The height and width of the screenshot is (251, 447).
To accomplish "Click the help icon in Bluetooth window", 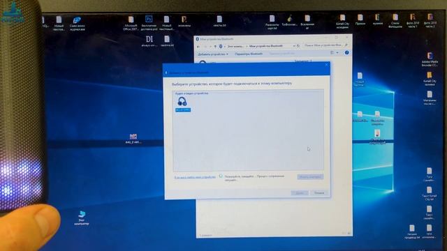I will pos(346,53).
